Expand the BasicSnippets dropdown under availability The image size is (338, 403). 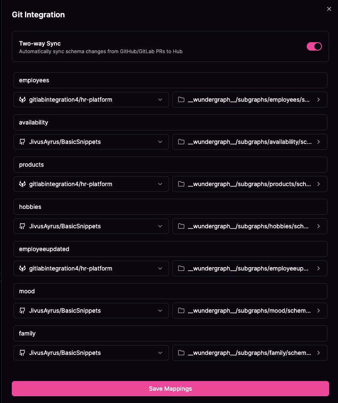(x=160, y=142)
